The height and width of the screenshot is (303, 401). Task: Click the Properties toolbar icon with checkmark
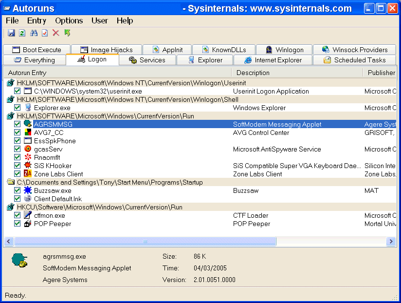(45, 33)
